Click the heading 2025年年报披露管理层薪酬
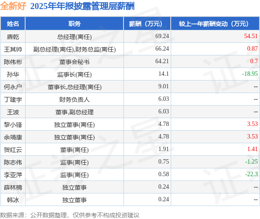Viewport: 260px width, 219px height. click(x=82, y=6)
